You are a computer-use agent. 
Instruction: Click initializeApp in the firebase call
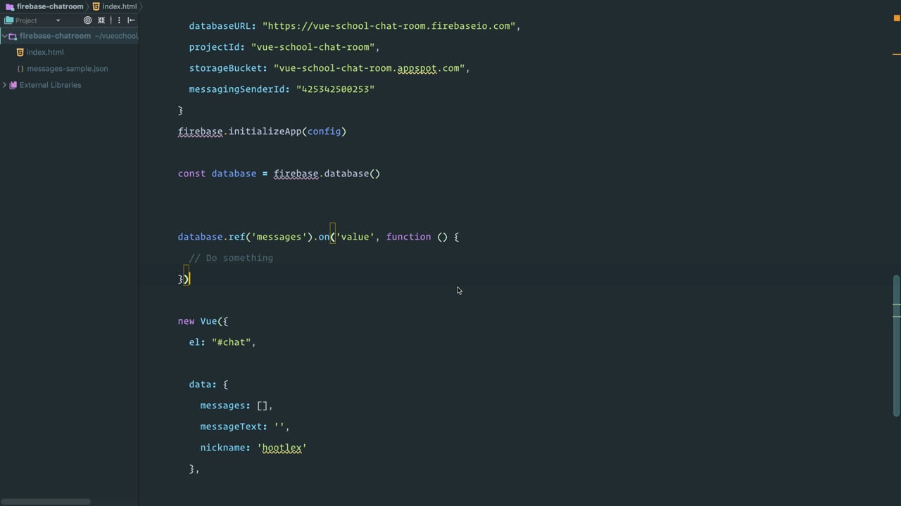(265, 131)
